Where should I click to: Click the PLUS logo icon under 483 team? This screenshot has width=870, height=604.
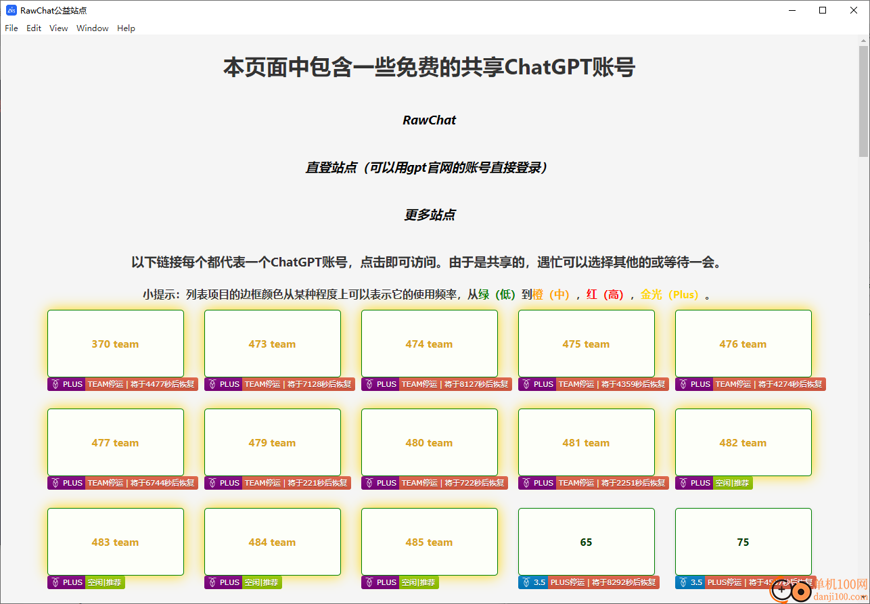(x=55, y=582)
